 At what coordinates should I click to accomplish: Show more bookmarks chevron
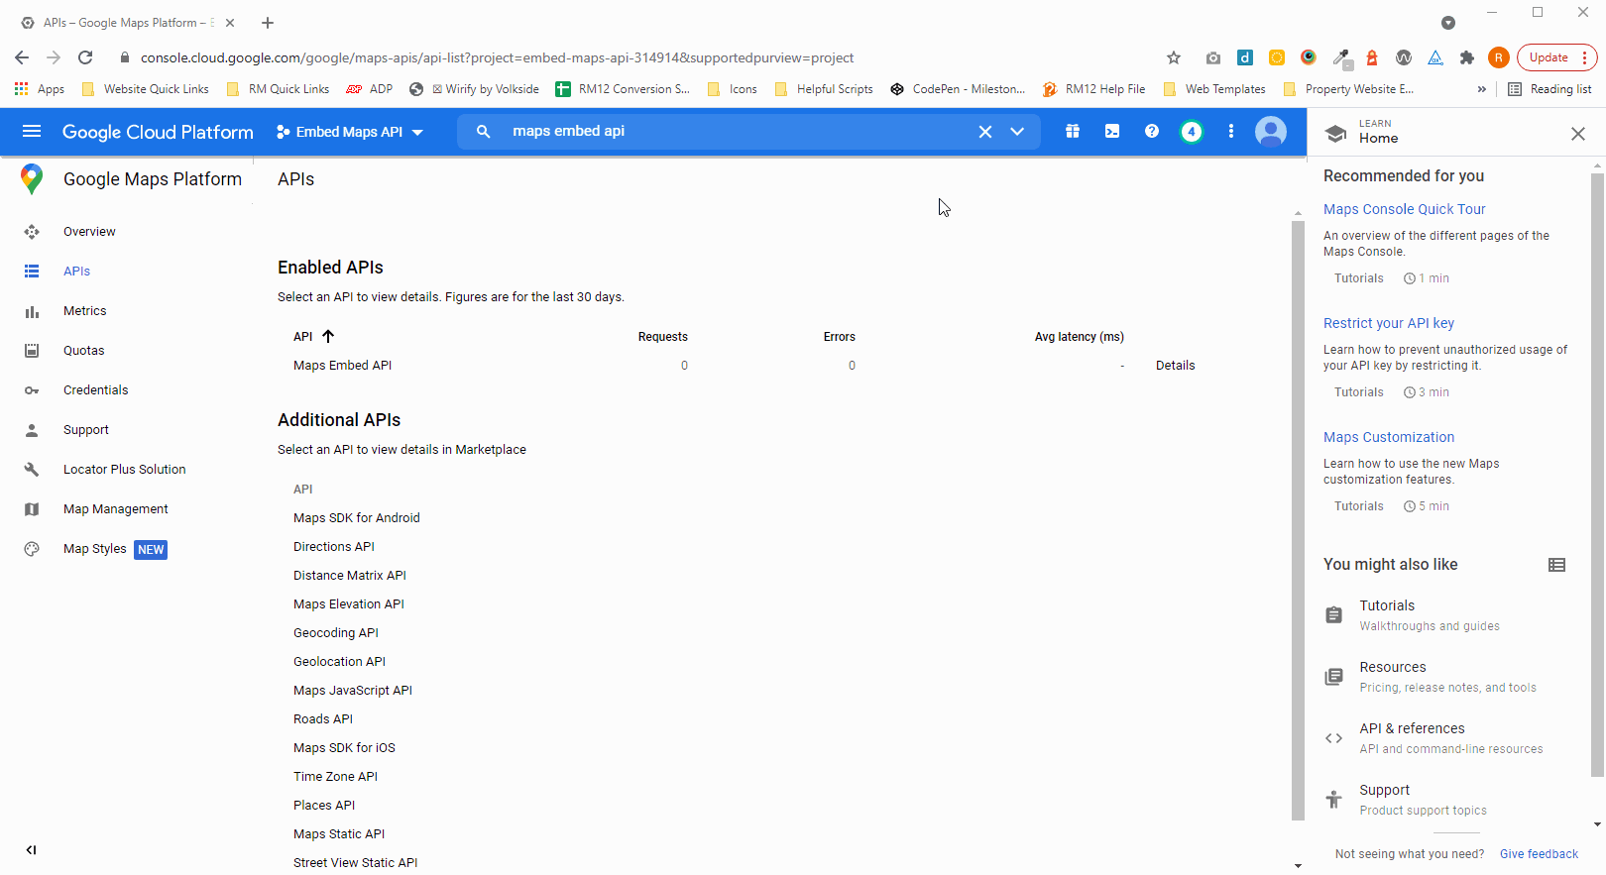coord(1481,89)
